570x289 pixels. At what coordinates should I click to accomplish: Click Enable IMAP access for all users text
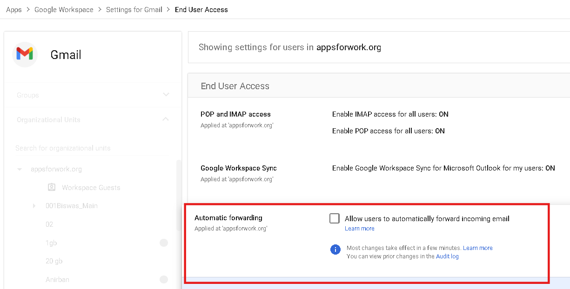click(x=390, y=114)
